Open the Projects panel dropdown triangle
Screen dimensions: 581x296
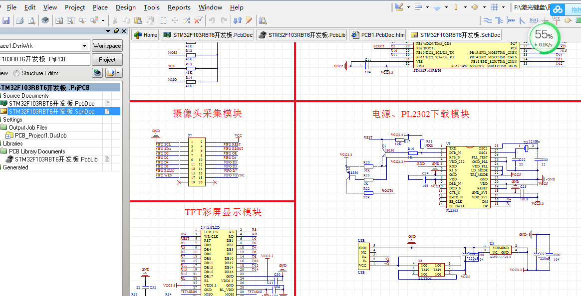(x=108, y=31)
